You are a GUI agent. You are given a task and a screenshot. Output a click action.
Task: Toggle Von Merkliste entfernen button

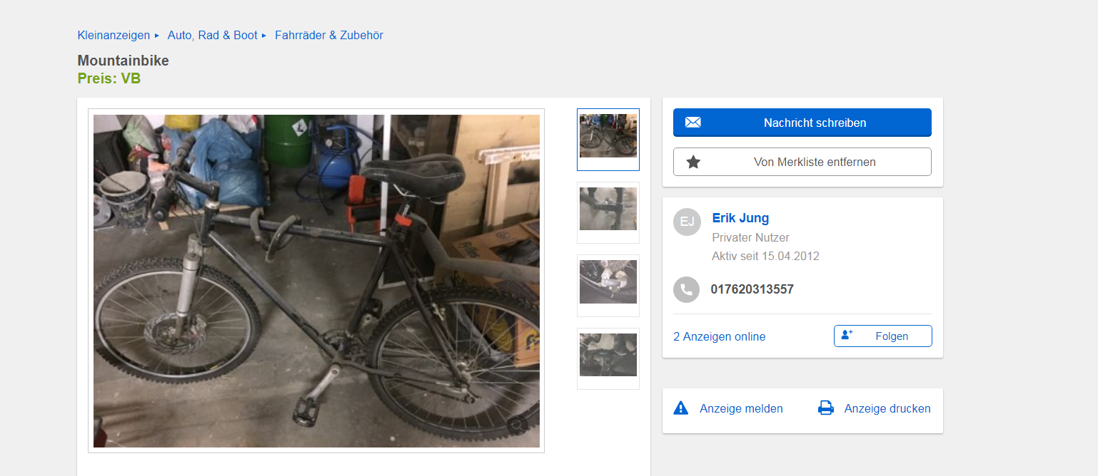(802, 162)
